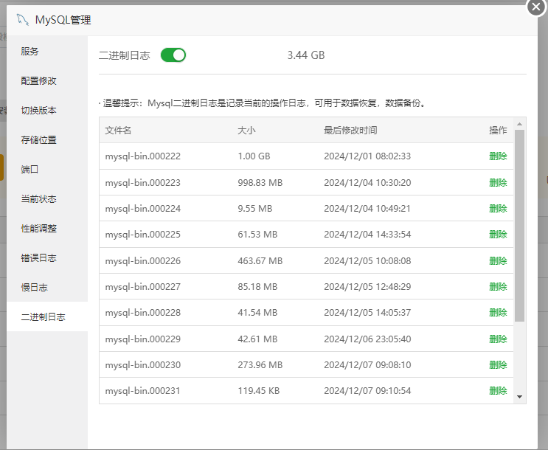This screenshot has height=450, width=548.
Task: Click 删除 for mysql-bin.000224
Action: coord(498,208)
